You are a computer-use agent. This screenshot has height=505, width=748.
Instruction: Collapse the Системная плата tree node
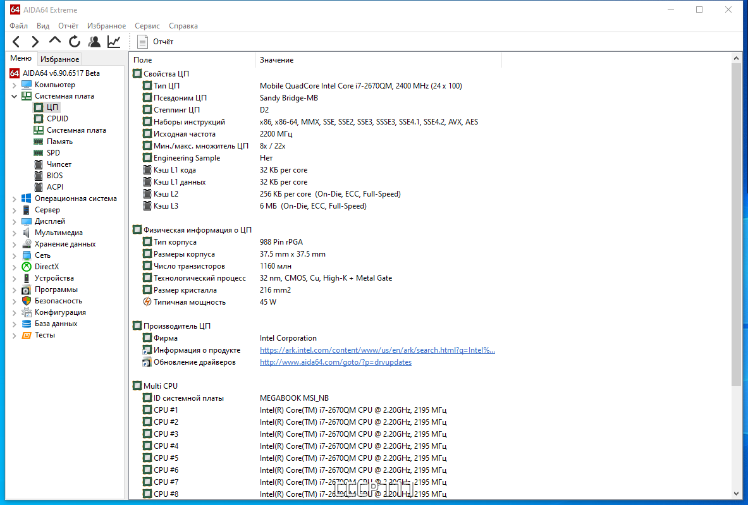coord(15,96)
